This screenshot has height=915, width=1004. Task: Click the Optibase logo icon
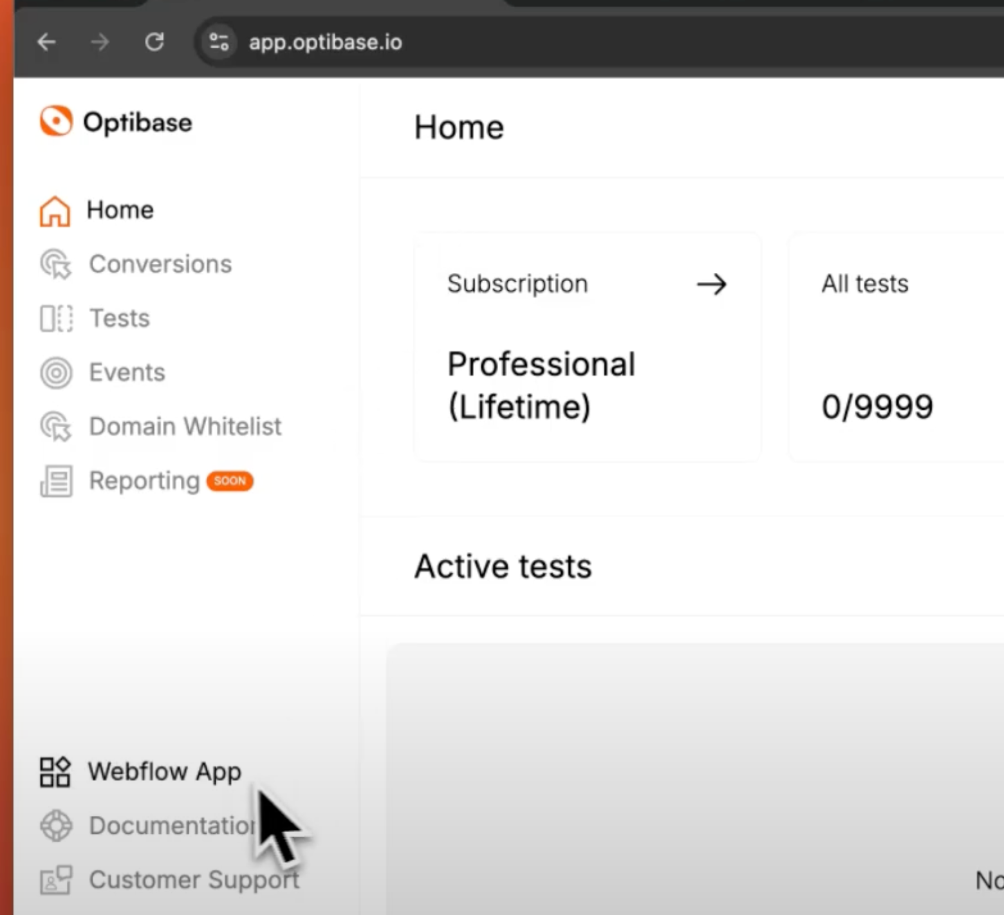pyautogui.click(x=56, y=121)
